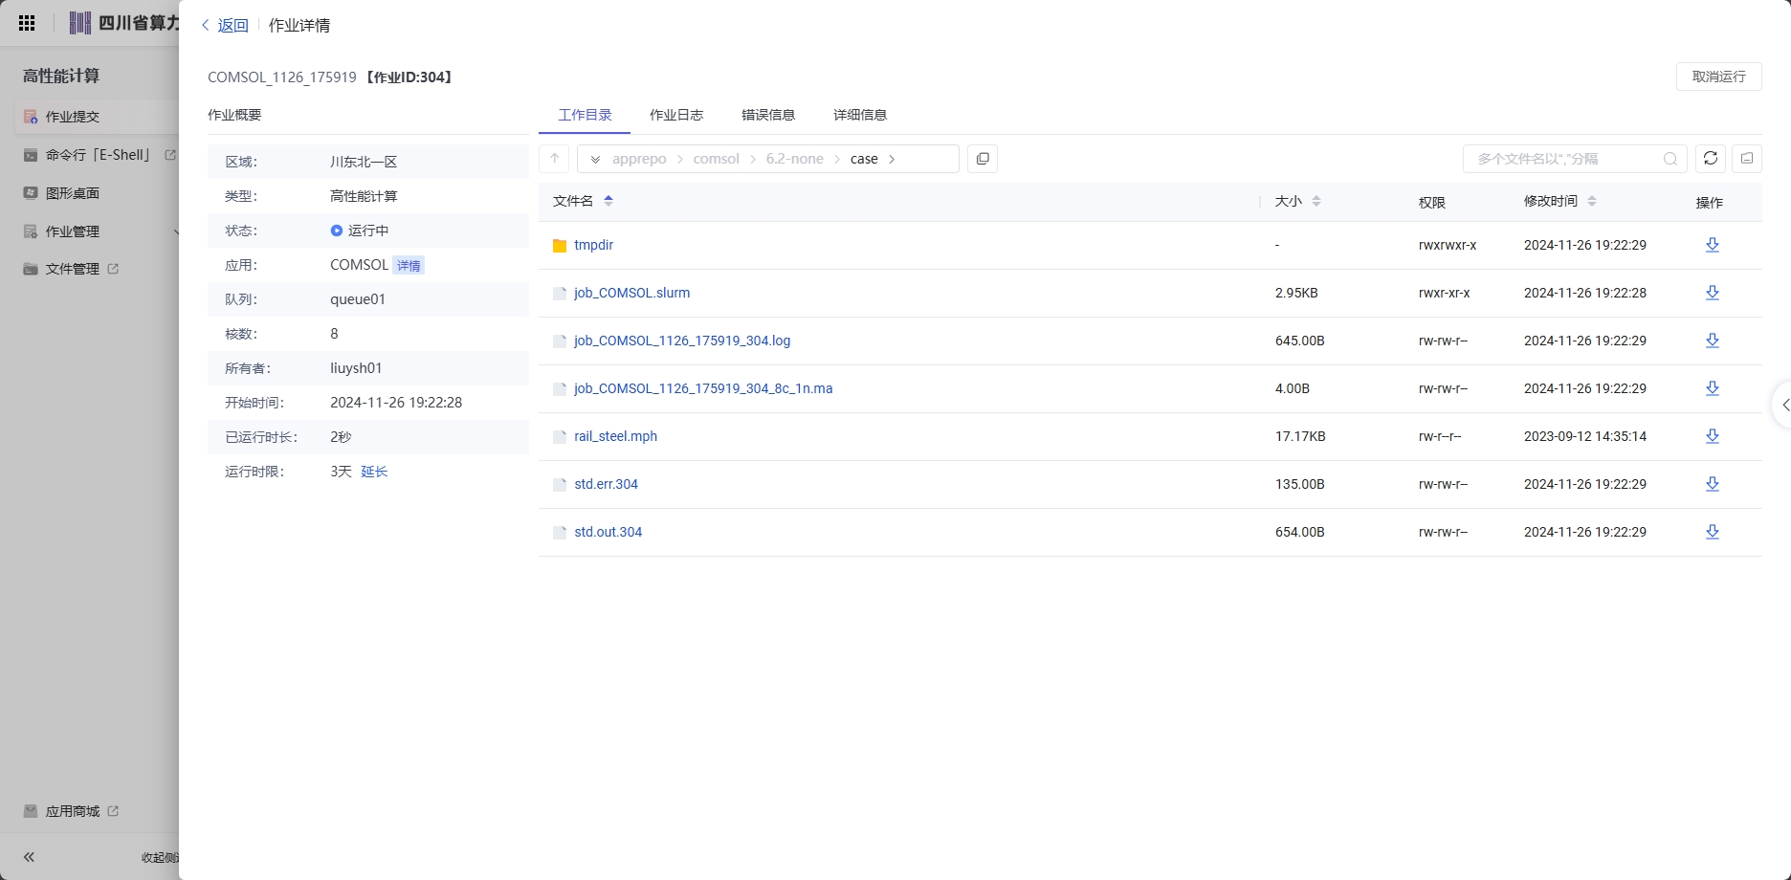Screen dimensions: 1791x880
Task: Sort by modified time column
Action: 1592,201
